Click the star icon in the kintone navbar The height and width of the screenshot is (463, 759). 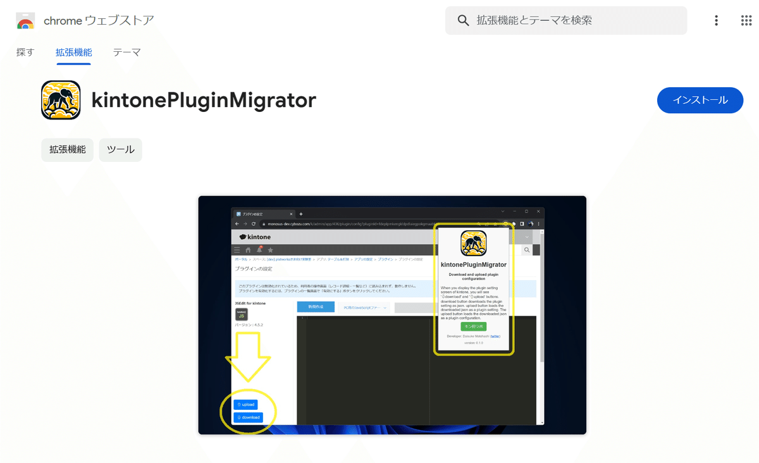pyautogui.click(x=270, y=249)
